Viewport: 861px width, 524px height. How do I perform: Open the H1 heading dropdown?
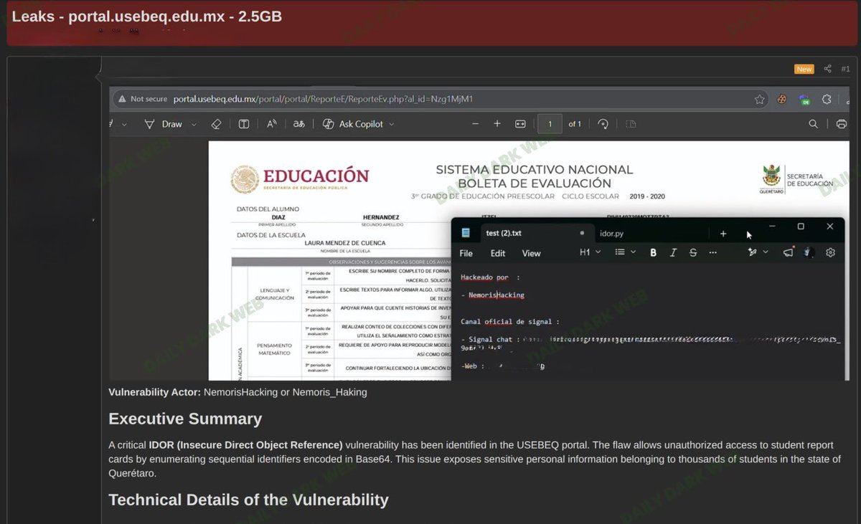click(x=590, y=252)
